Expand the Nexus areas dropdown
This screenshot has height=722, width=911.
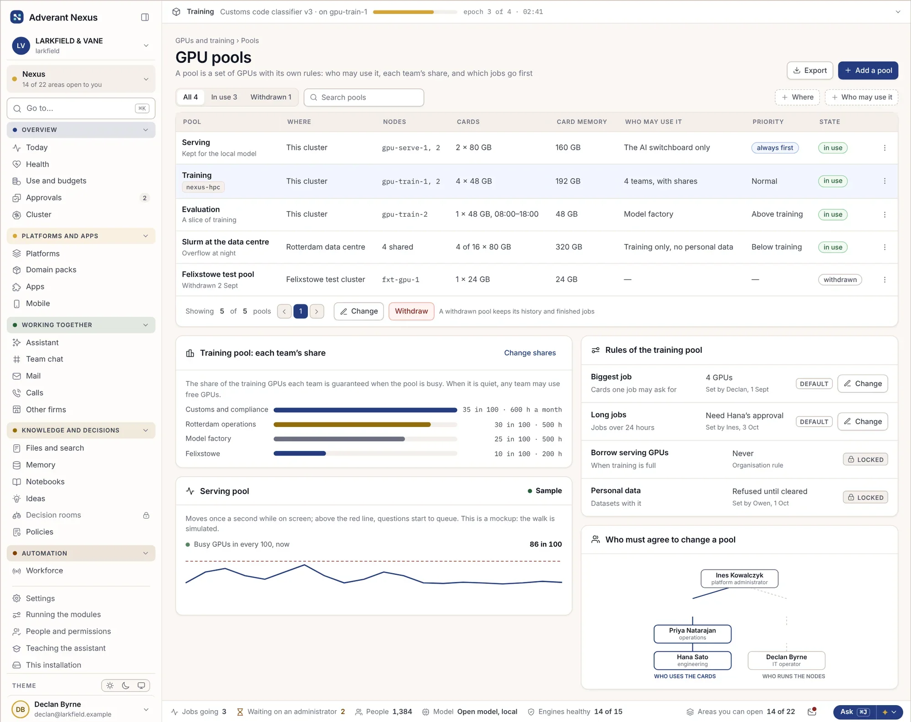coord(81,79)
